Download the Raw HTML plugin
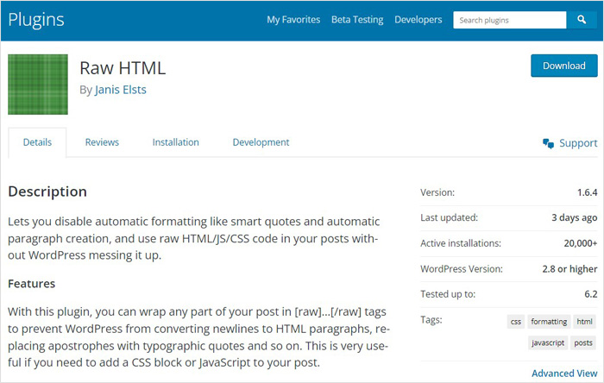604x383 pixels. pyautogui.click(x=564, y=66)
